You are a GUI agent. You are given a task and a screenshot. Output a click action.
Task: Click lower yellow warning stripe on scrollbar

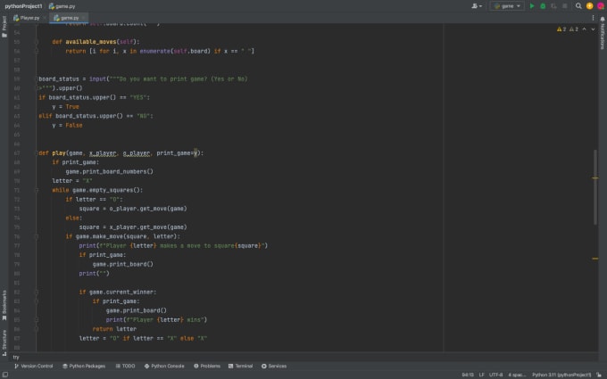click(595, 259)
